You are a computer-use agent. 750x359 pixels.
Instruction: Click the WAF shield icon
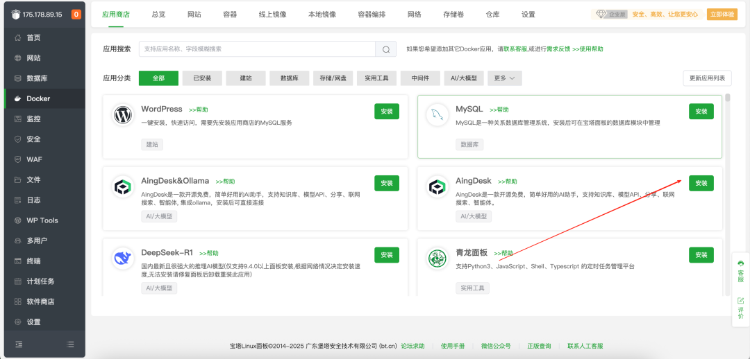tap(17, 159)
